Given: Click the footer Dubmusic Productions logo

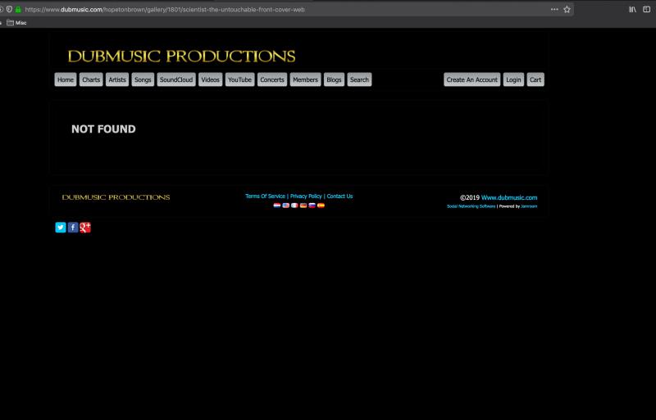Looking at the screenshot, I should point(116,197).
